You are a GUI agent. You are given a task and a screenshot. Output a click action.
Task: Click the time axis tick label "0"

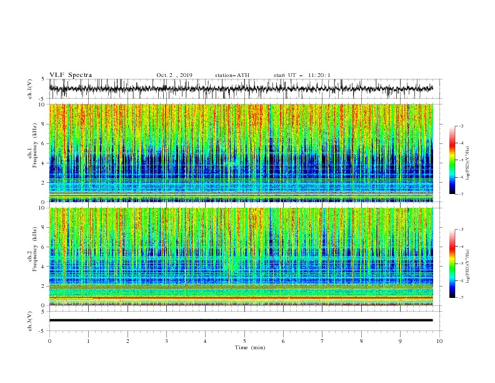coord(49,341)
